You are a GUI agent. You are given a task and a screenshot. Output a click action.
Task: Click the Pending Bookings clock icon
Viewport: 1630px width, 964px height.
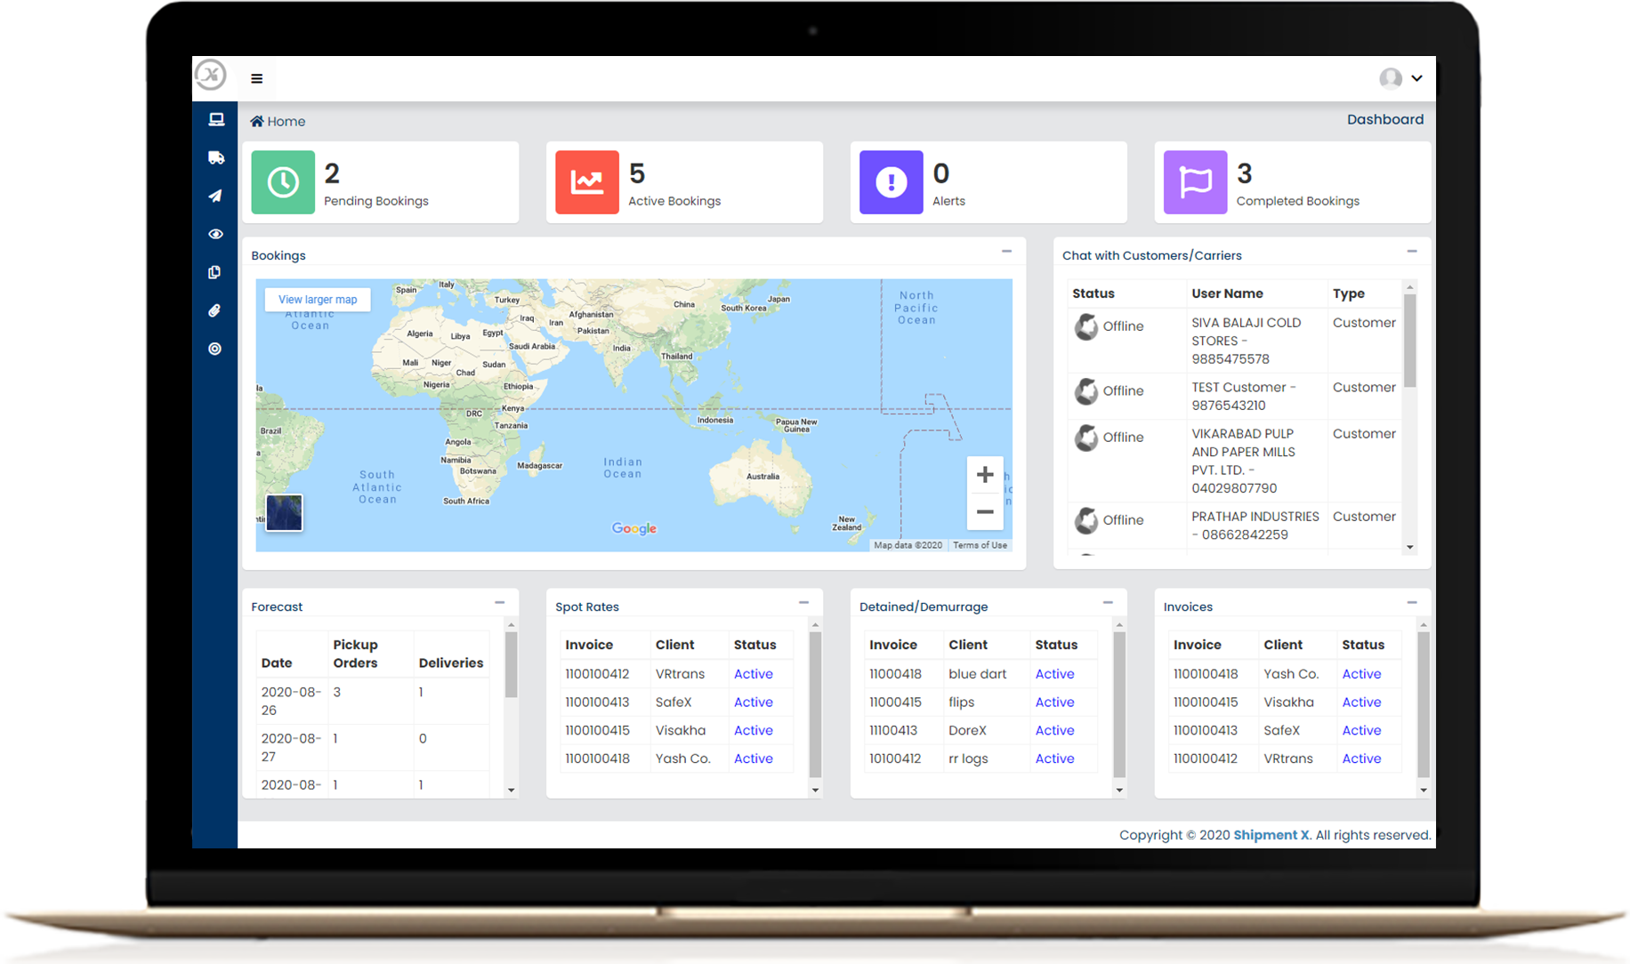[283, 182]
